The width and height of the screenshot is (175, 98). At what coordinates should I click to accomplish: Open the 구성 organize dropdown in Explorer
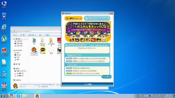[15, 35]
